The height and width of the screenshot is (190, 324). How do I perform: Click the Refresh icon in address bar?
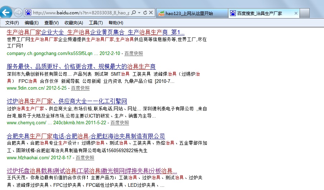tap(145, 13)
